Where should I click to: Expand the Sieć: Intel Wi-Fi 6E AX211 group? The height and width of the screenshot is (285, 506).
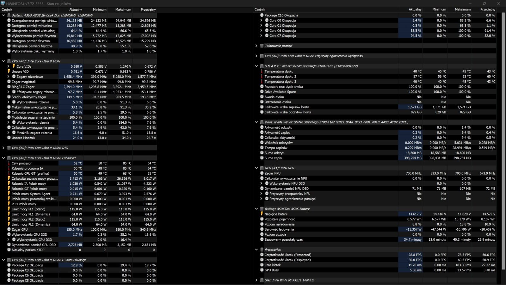[x=256, y=280]
